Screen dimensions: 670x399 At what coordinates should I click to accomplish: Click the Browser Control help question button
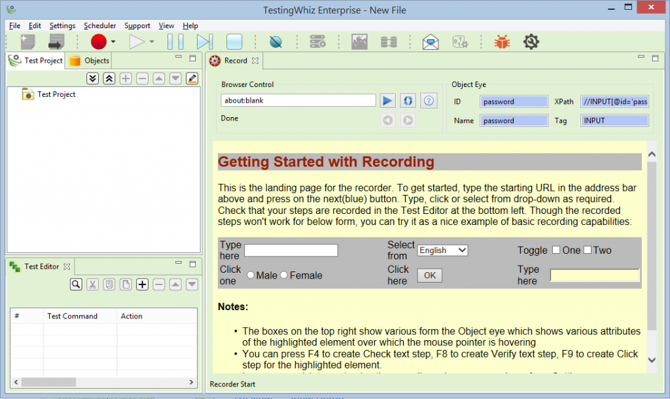coord(429,101)
